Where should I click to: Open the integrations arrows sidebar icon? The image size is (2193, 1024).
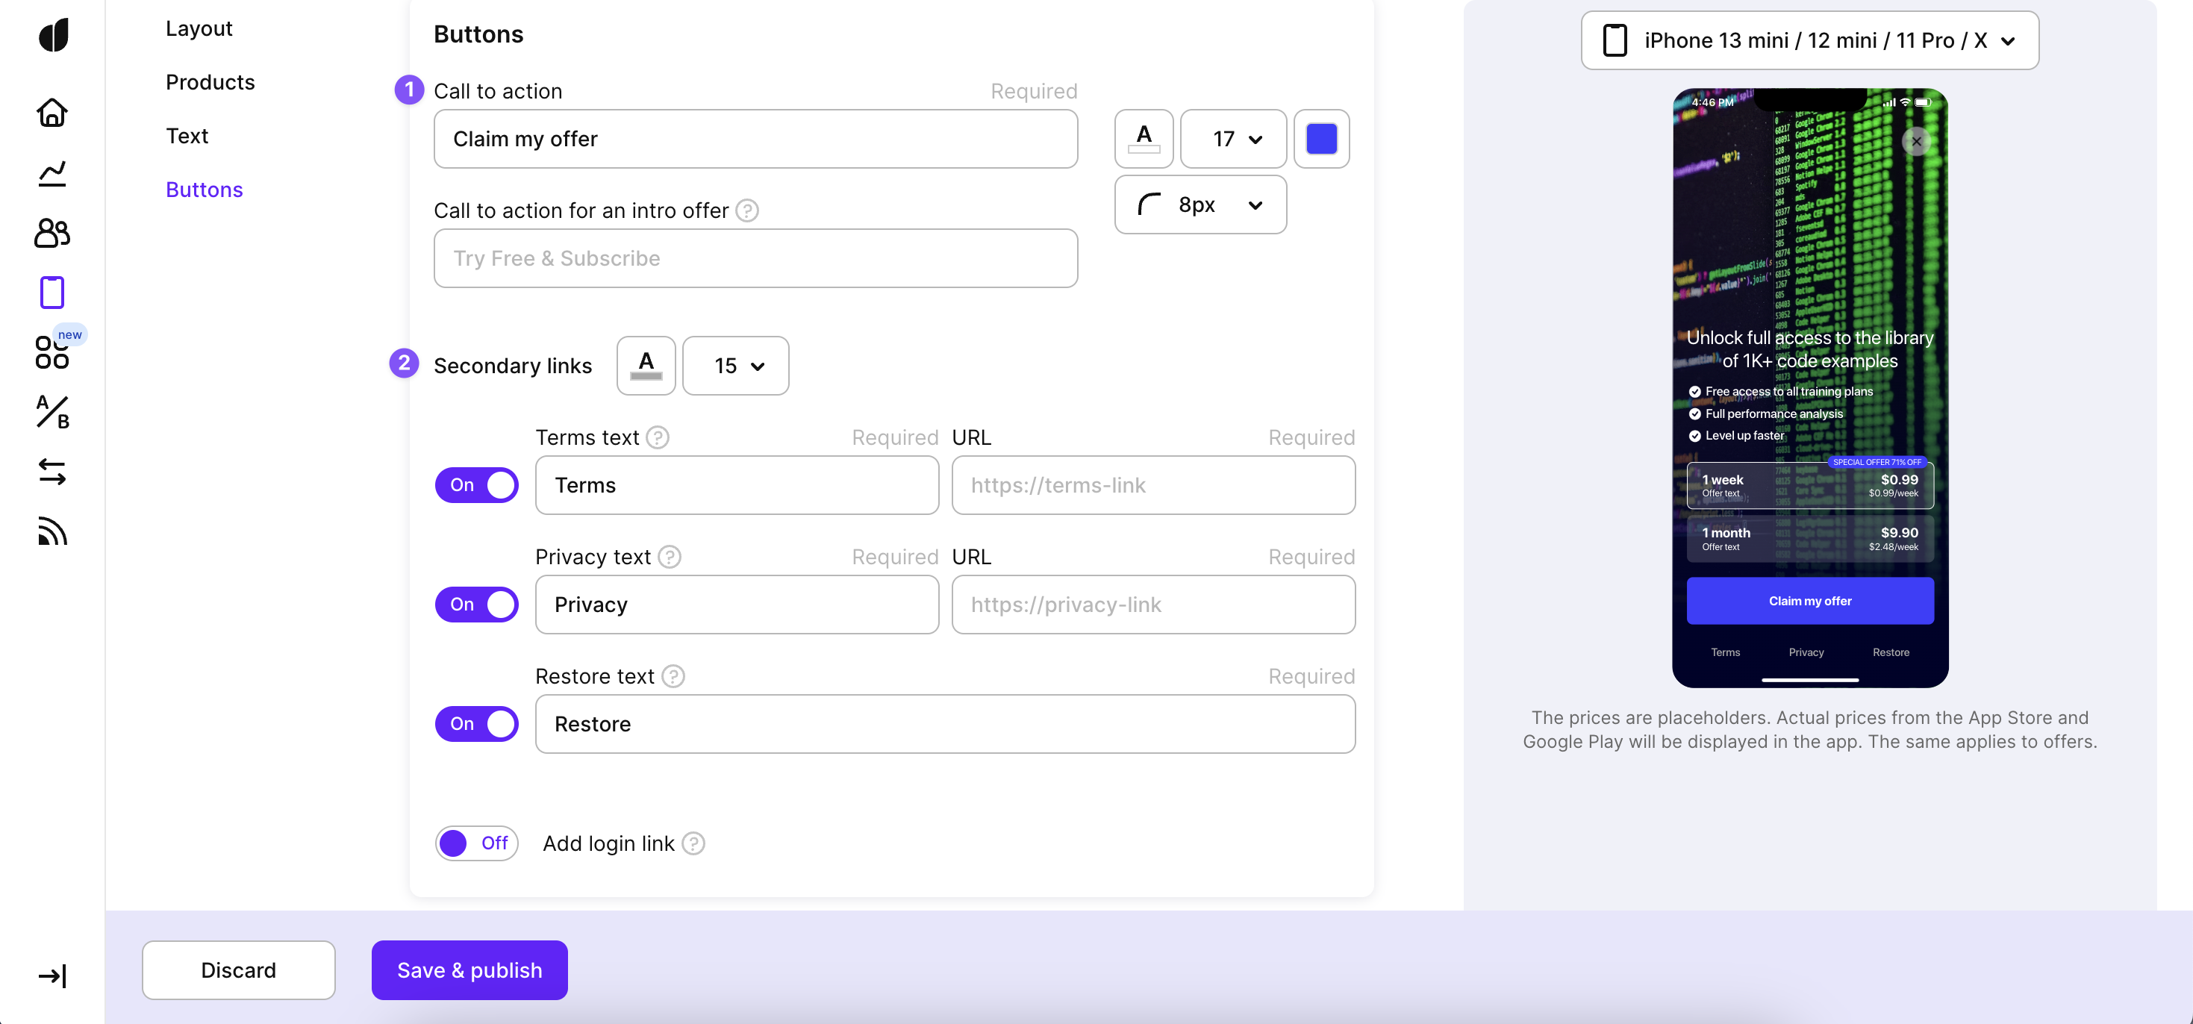click(52, 472)
